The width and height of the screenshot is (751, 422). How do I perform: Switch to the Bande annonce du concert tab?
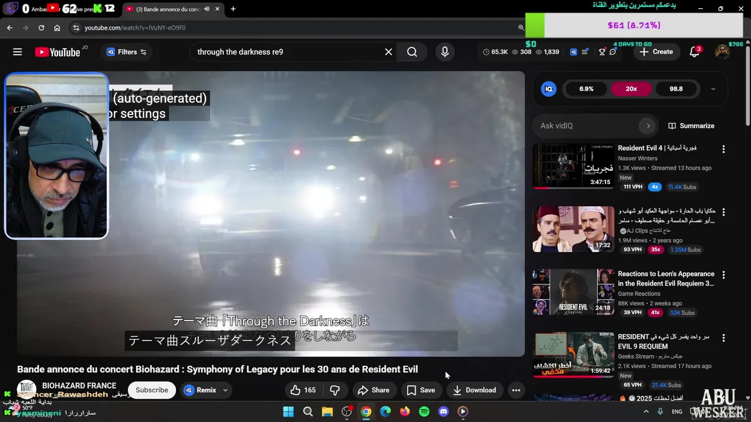pos(168,9)
